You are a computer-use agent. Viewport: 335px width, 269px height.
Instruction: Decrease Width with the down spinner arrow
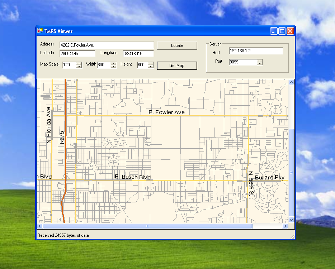click(113, 67)
